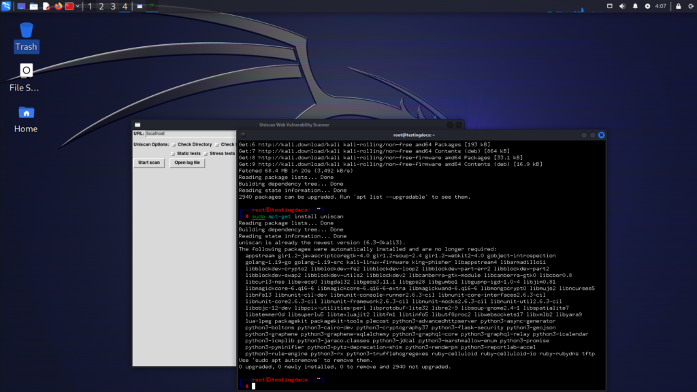Switch to workspace 3
The width and height of the screenshot is (697, 392).
pos(113,7)
